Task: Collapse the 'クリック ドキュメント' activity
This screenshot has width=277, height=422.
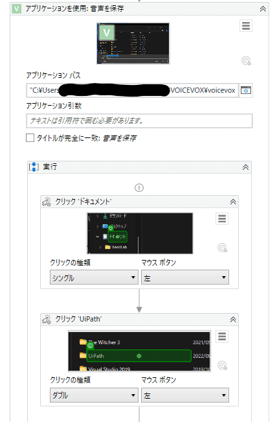Action: 233,202
